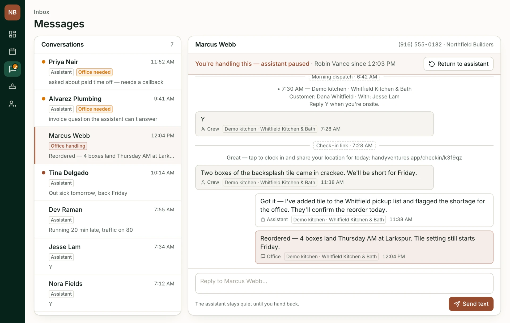Click Assistant tag under Dev Raman

pyautogui.click(x=61, y=220)
